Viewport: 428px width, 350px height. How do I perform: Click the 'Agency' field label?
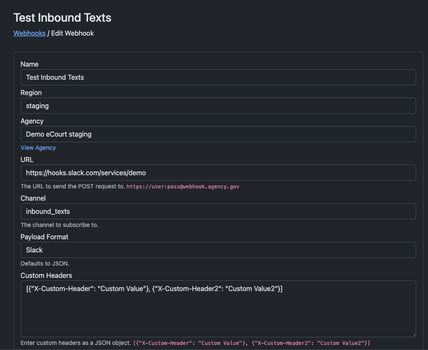click(32, 121)
